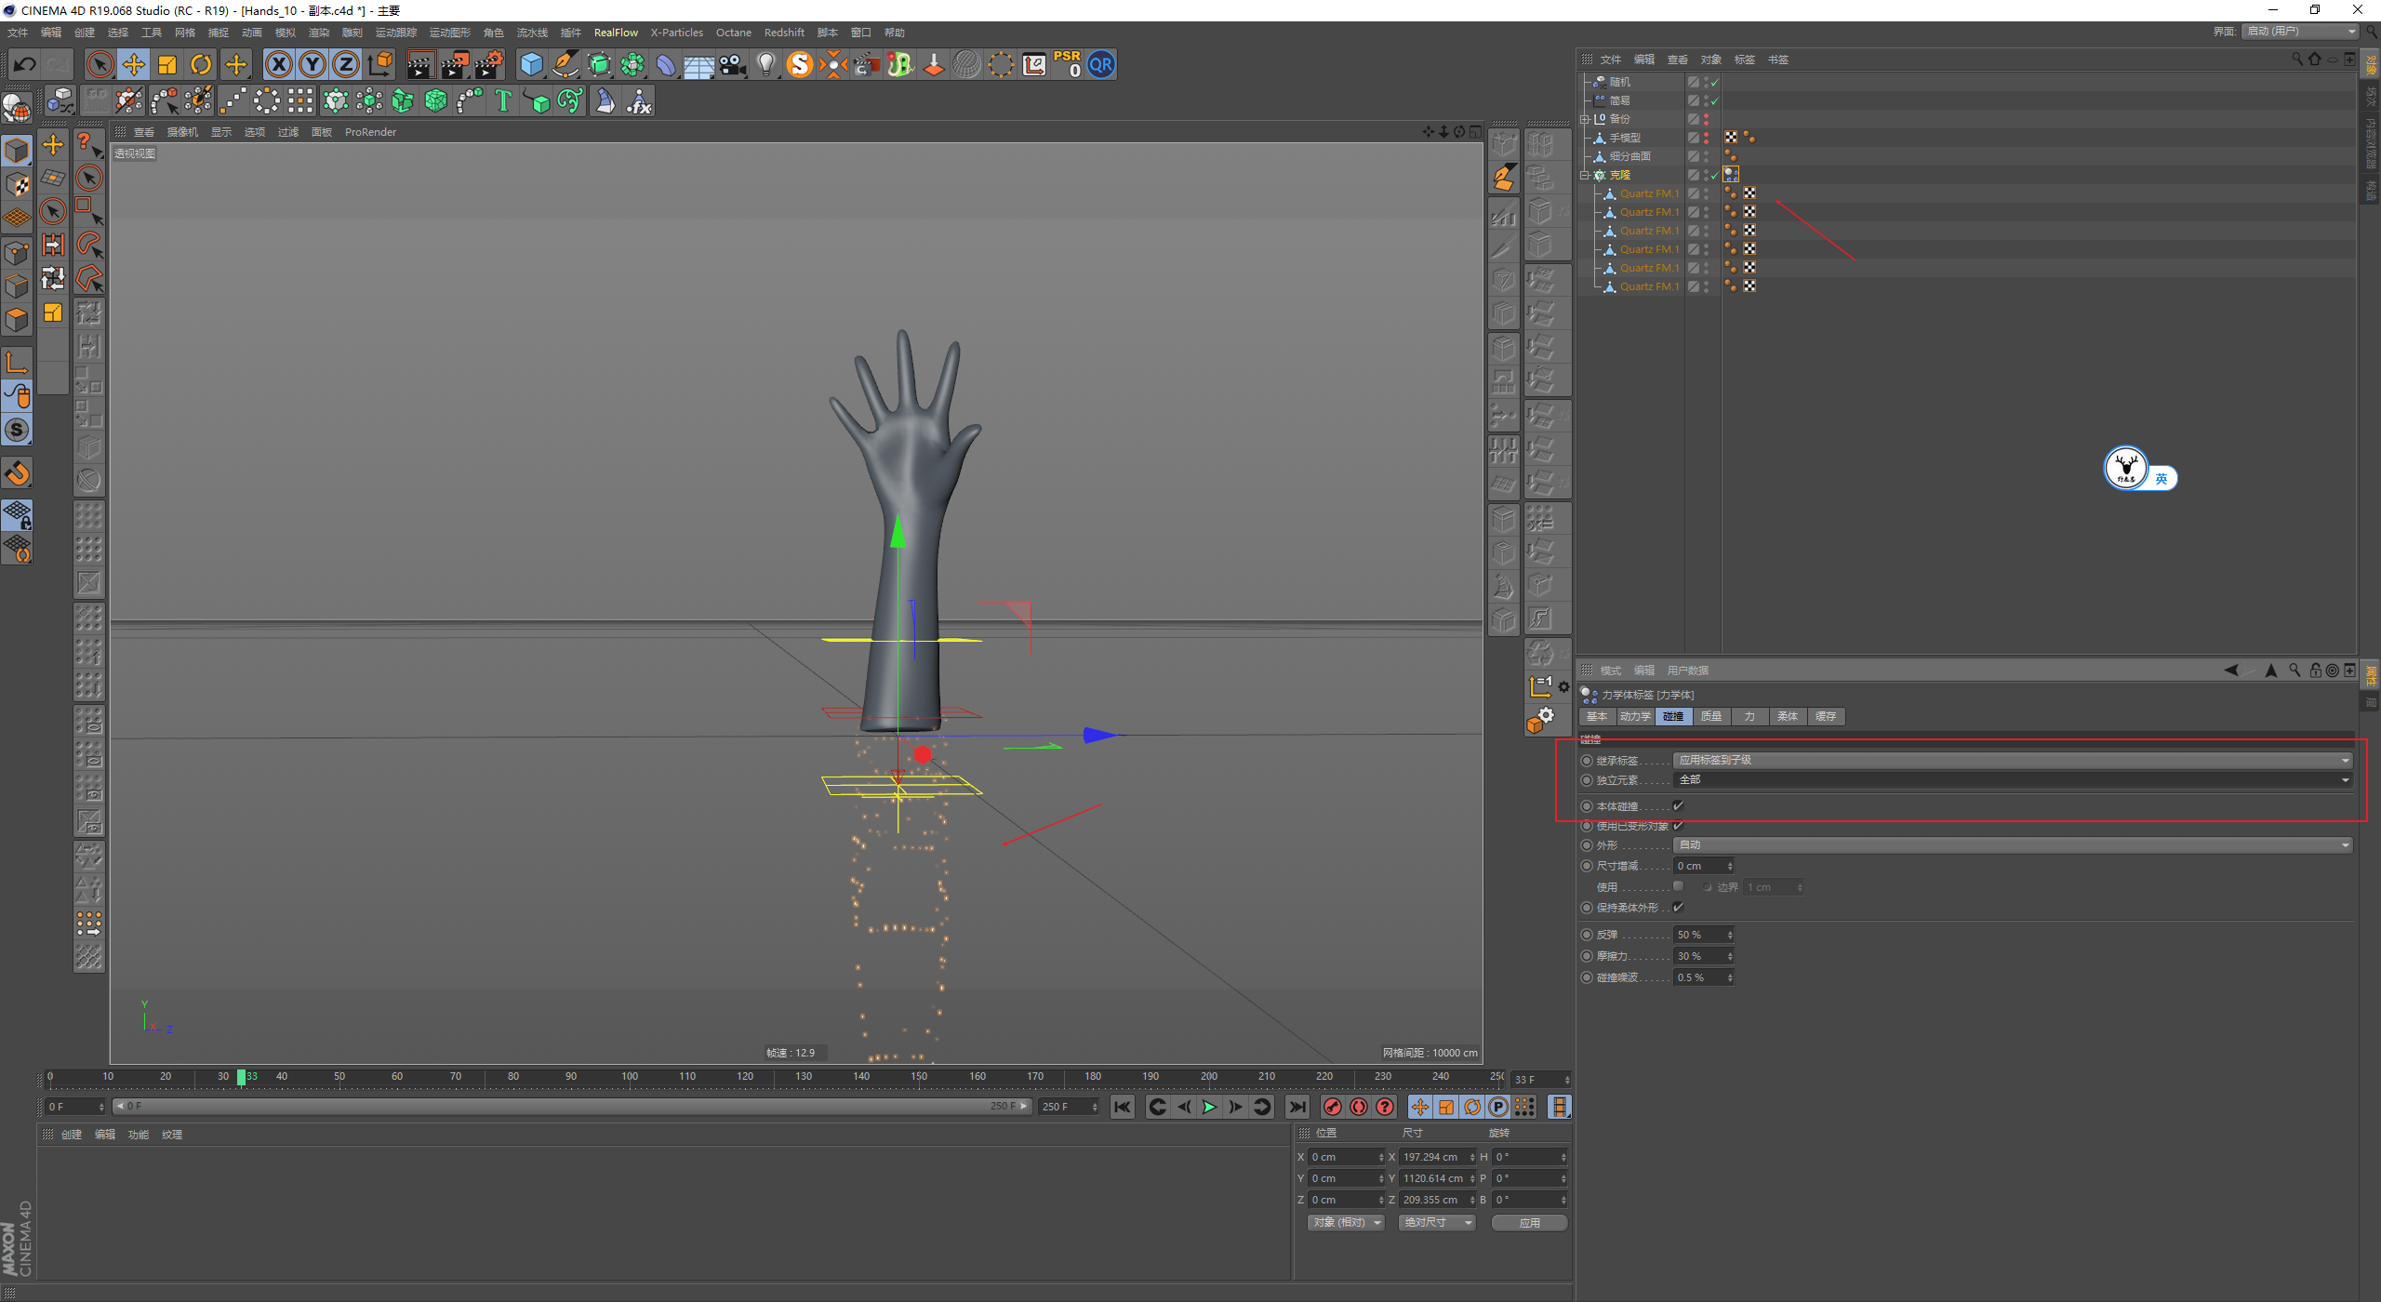Screen dimensions: 2381x1302
Task: Toggle the 使用已变形对象 checkbox
Action: pyautogui.click(x=1679, y=826)
